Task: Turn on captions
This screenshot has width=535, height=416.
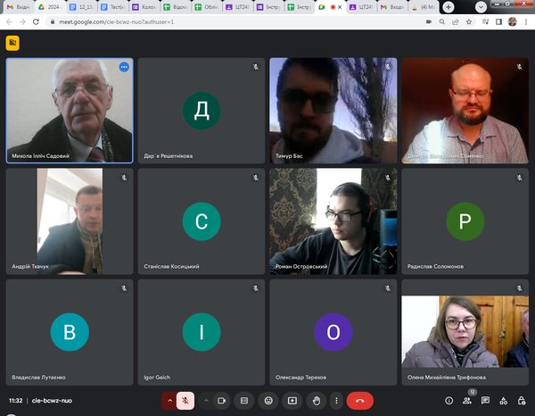Action: coord(245,401)
